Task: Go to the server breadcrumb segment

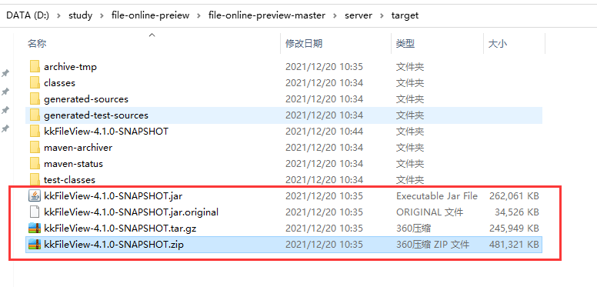Action: [x=359, y=15]
